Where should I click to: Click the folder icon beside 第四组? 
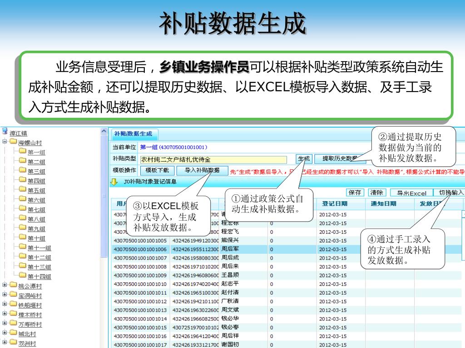[x=23, y=179]
